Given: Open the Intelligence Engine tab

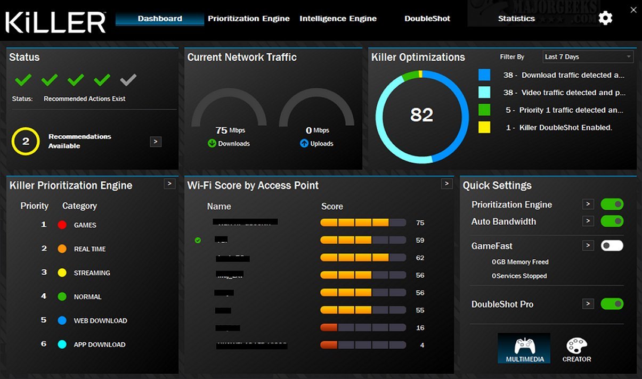Looking at the screenshot, I should coord(338,18).
